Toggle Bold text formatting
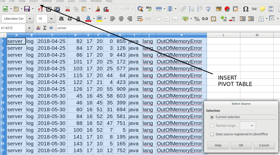 point(61,19)
